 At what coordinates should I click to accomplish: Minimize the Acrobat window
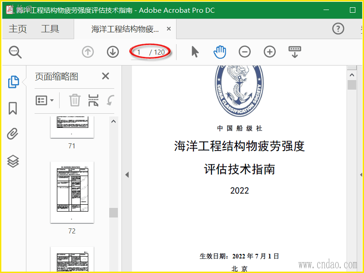pyautogui.click(x=326, y=10)
